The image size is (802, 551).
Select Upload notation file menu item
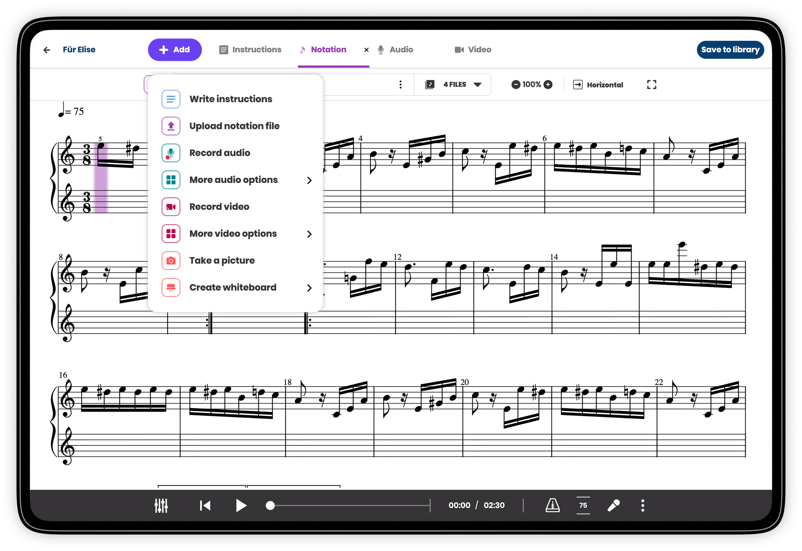click(x=234, y=126)
